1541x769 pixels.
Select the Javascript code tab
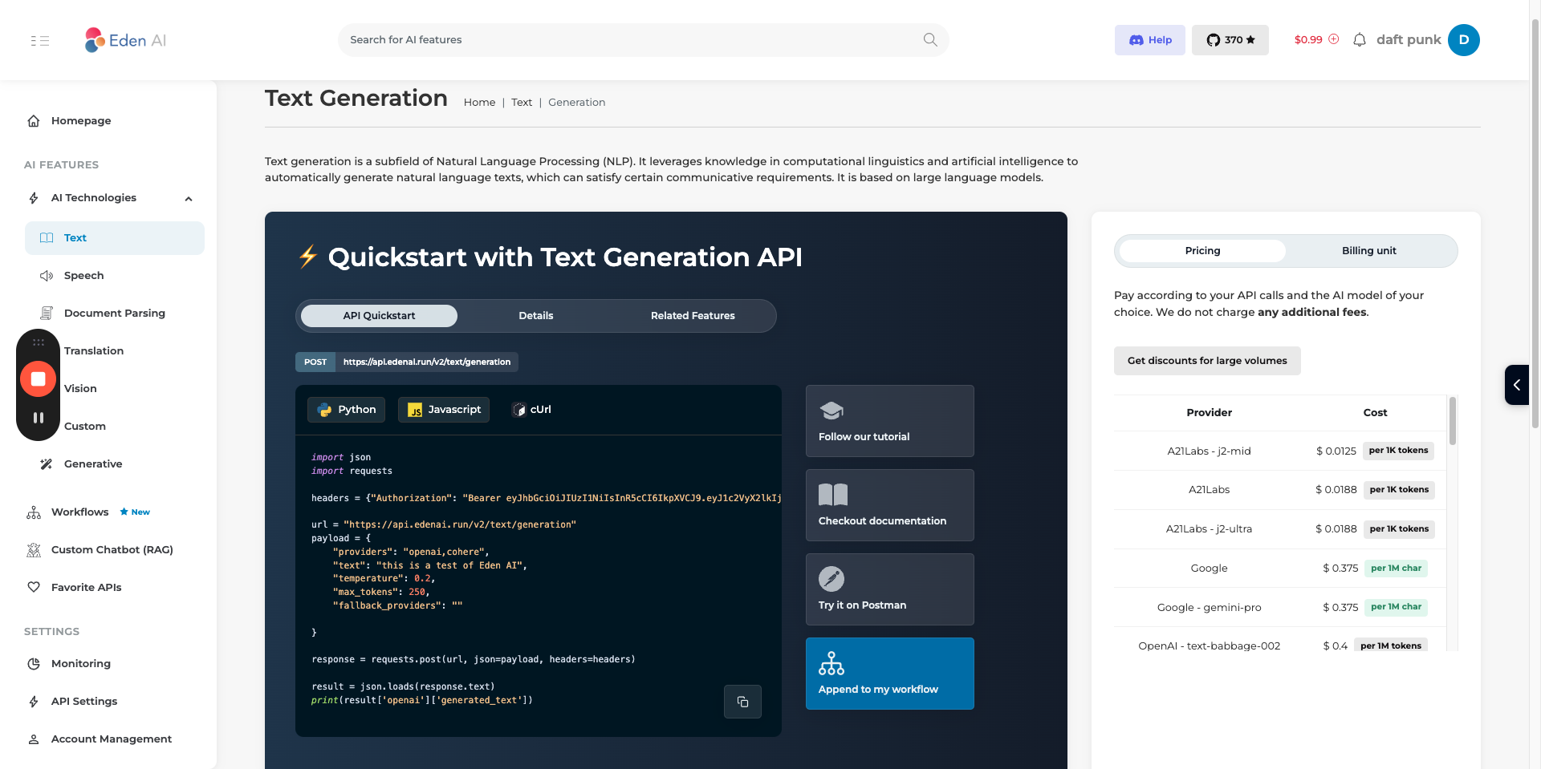[444, 410]
